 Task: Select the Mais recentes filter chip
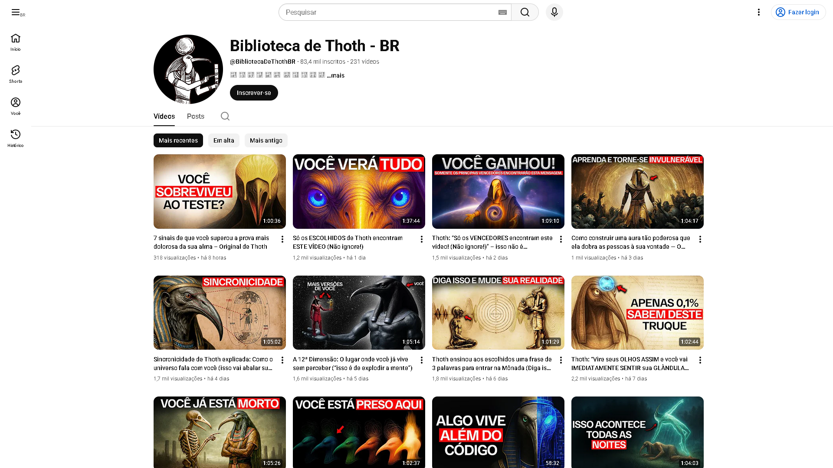coord(178,140)
